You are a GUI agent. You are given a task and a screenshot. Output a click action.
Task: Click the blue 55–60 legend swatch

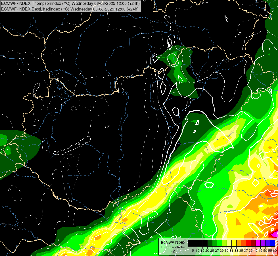pyautogui.click(x=273, y=243)
